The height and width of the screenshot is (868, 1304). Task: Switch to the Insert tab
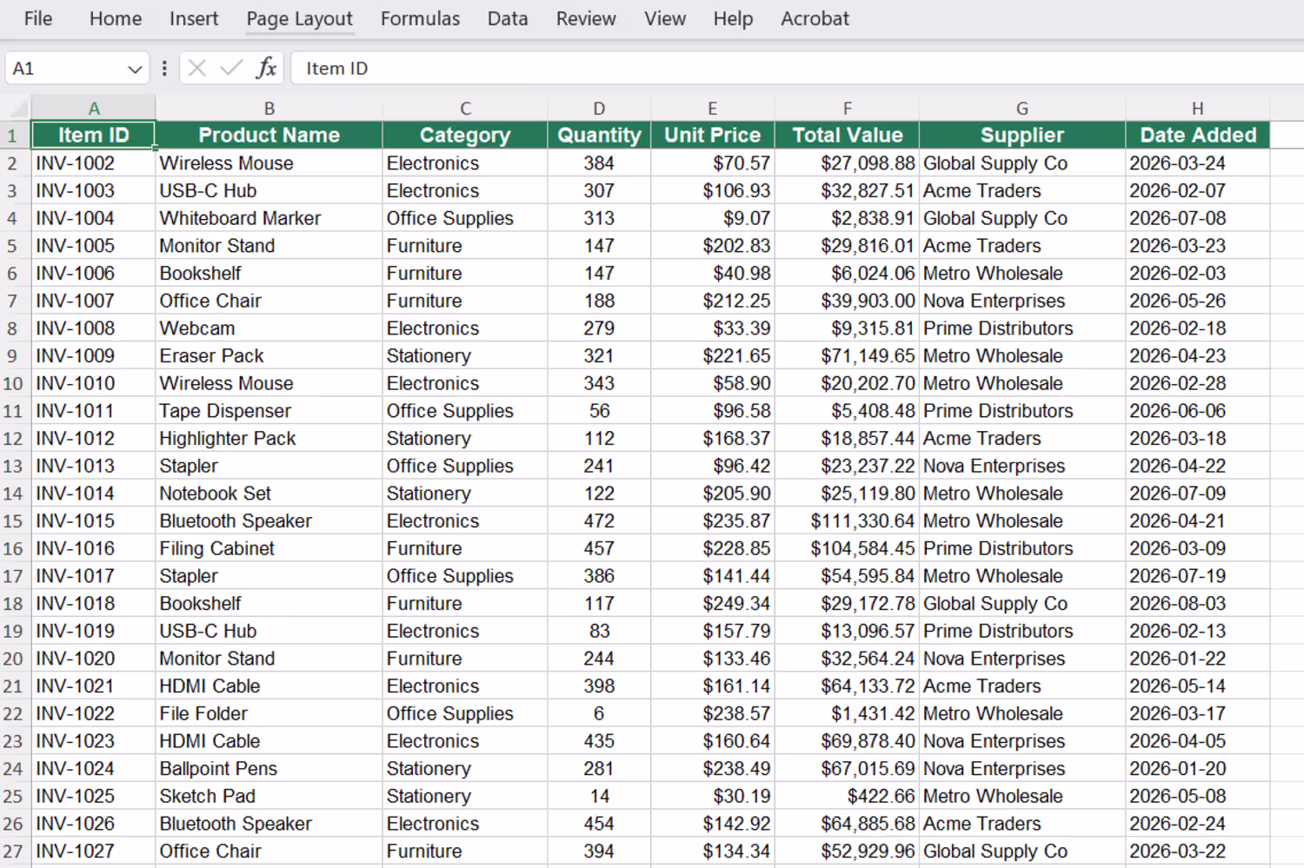click(194, 18)
